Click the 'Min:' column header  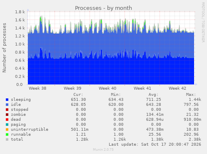[x=116, y=95]
